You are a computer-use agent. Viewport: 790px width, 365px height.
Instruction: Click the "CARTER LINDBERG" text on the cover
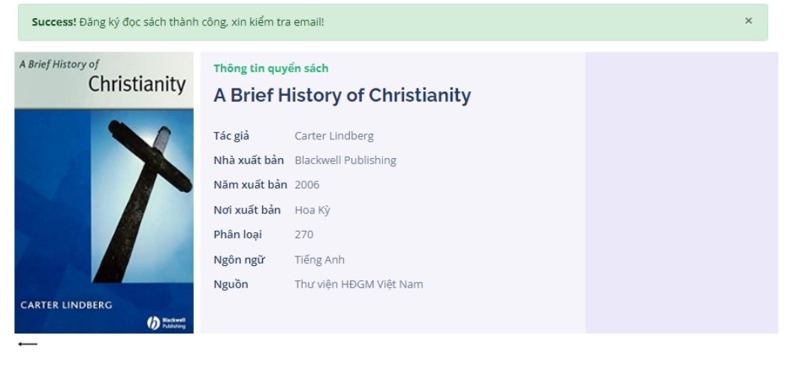pos(66,305)
